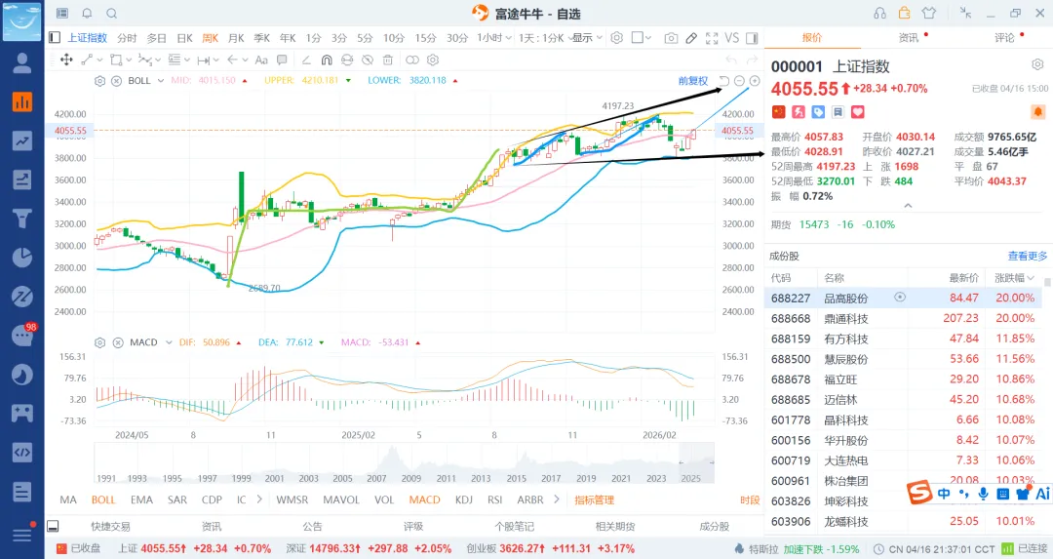Toggle hide all drawings eye icon
This screenshot has width=1053, height=559.
click(x=368, y=60)
